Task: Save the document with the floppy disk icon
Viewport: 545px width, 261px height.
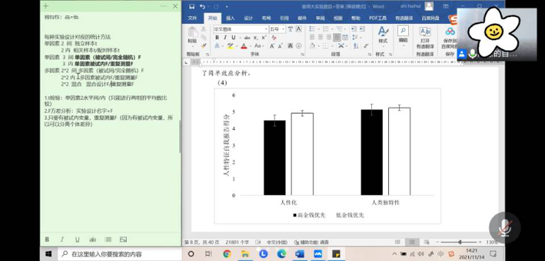Action: tap(192, 6)
